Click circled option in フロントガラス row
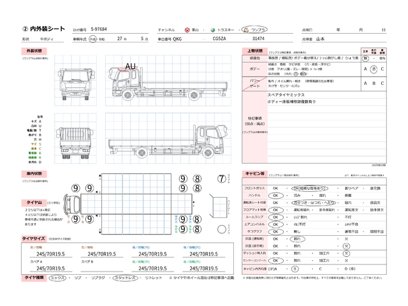The image size is (408, 306). pos(310,188)
